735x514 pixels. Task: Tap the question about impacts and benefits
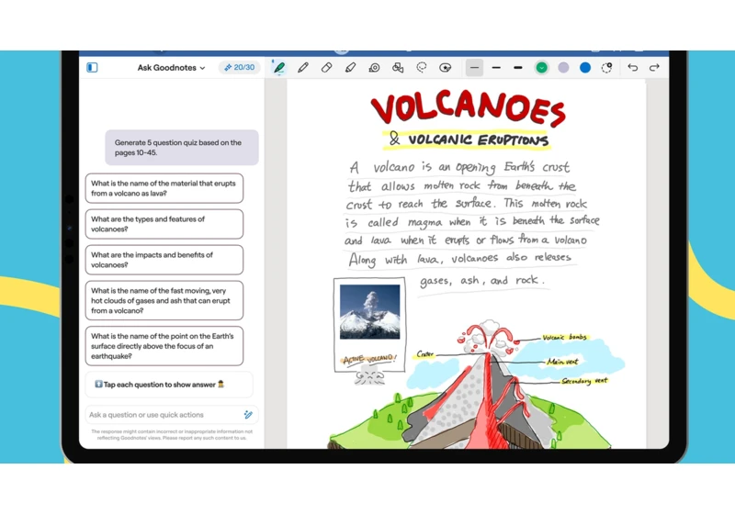coord(164,260)
